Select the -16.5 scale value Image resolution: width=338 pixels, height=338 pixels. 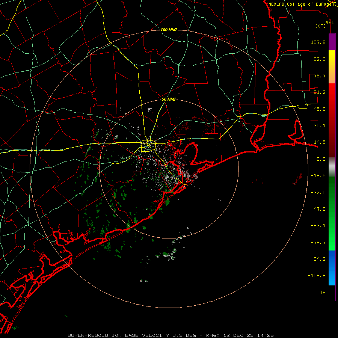(x=318, y=176)
